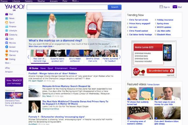
Task: Open the Dating heart icon
Action: click(7, 59)
